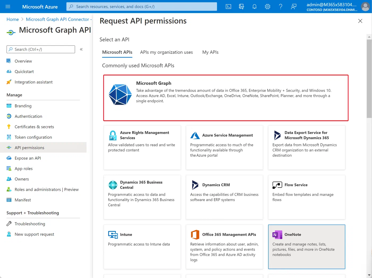372x278 pixels.
Task: Click the Microsoft Graph polyhedron logo
Action: click(120, 94)
